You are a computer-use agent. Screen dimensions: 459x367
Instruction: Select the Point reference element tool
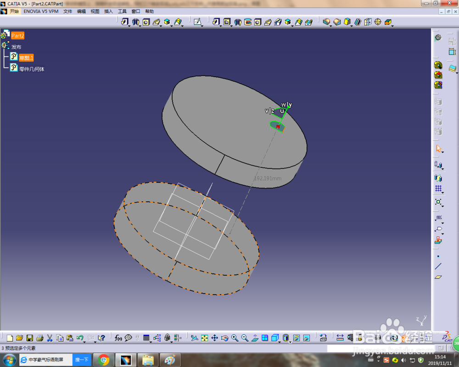click(x=438, y=256)
